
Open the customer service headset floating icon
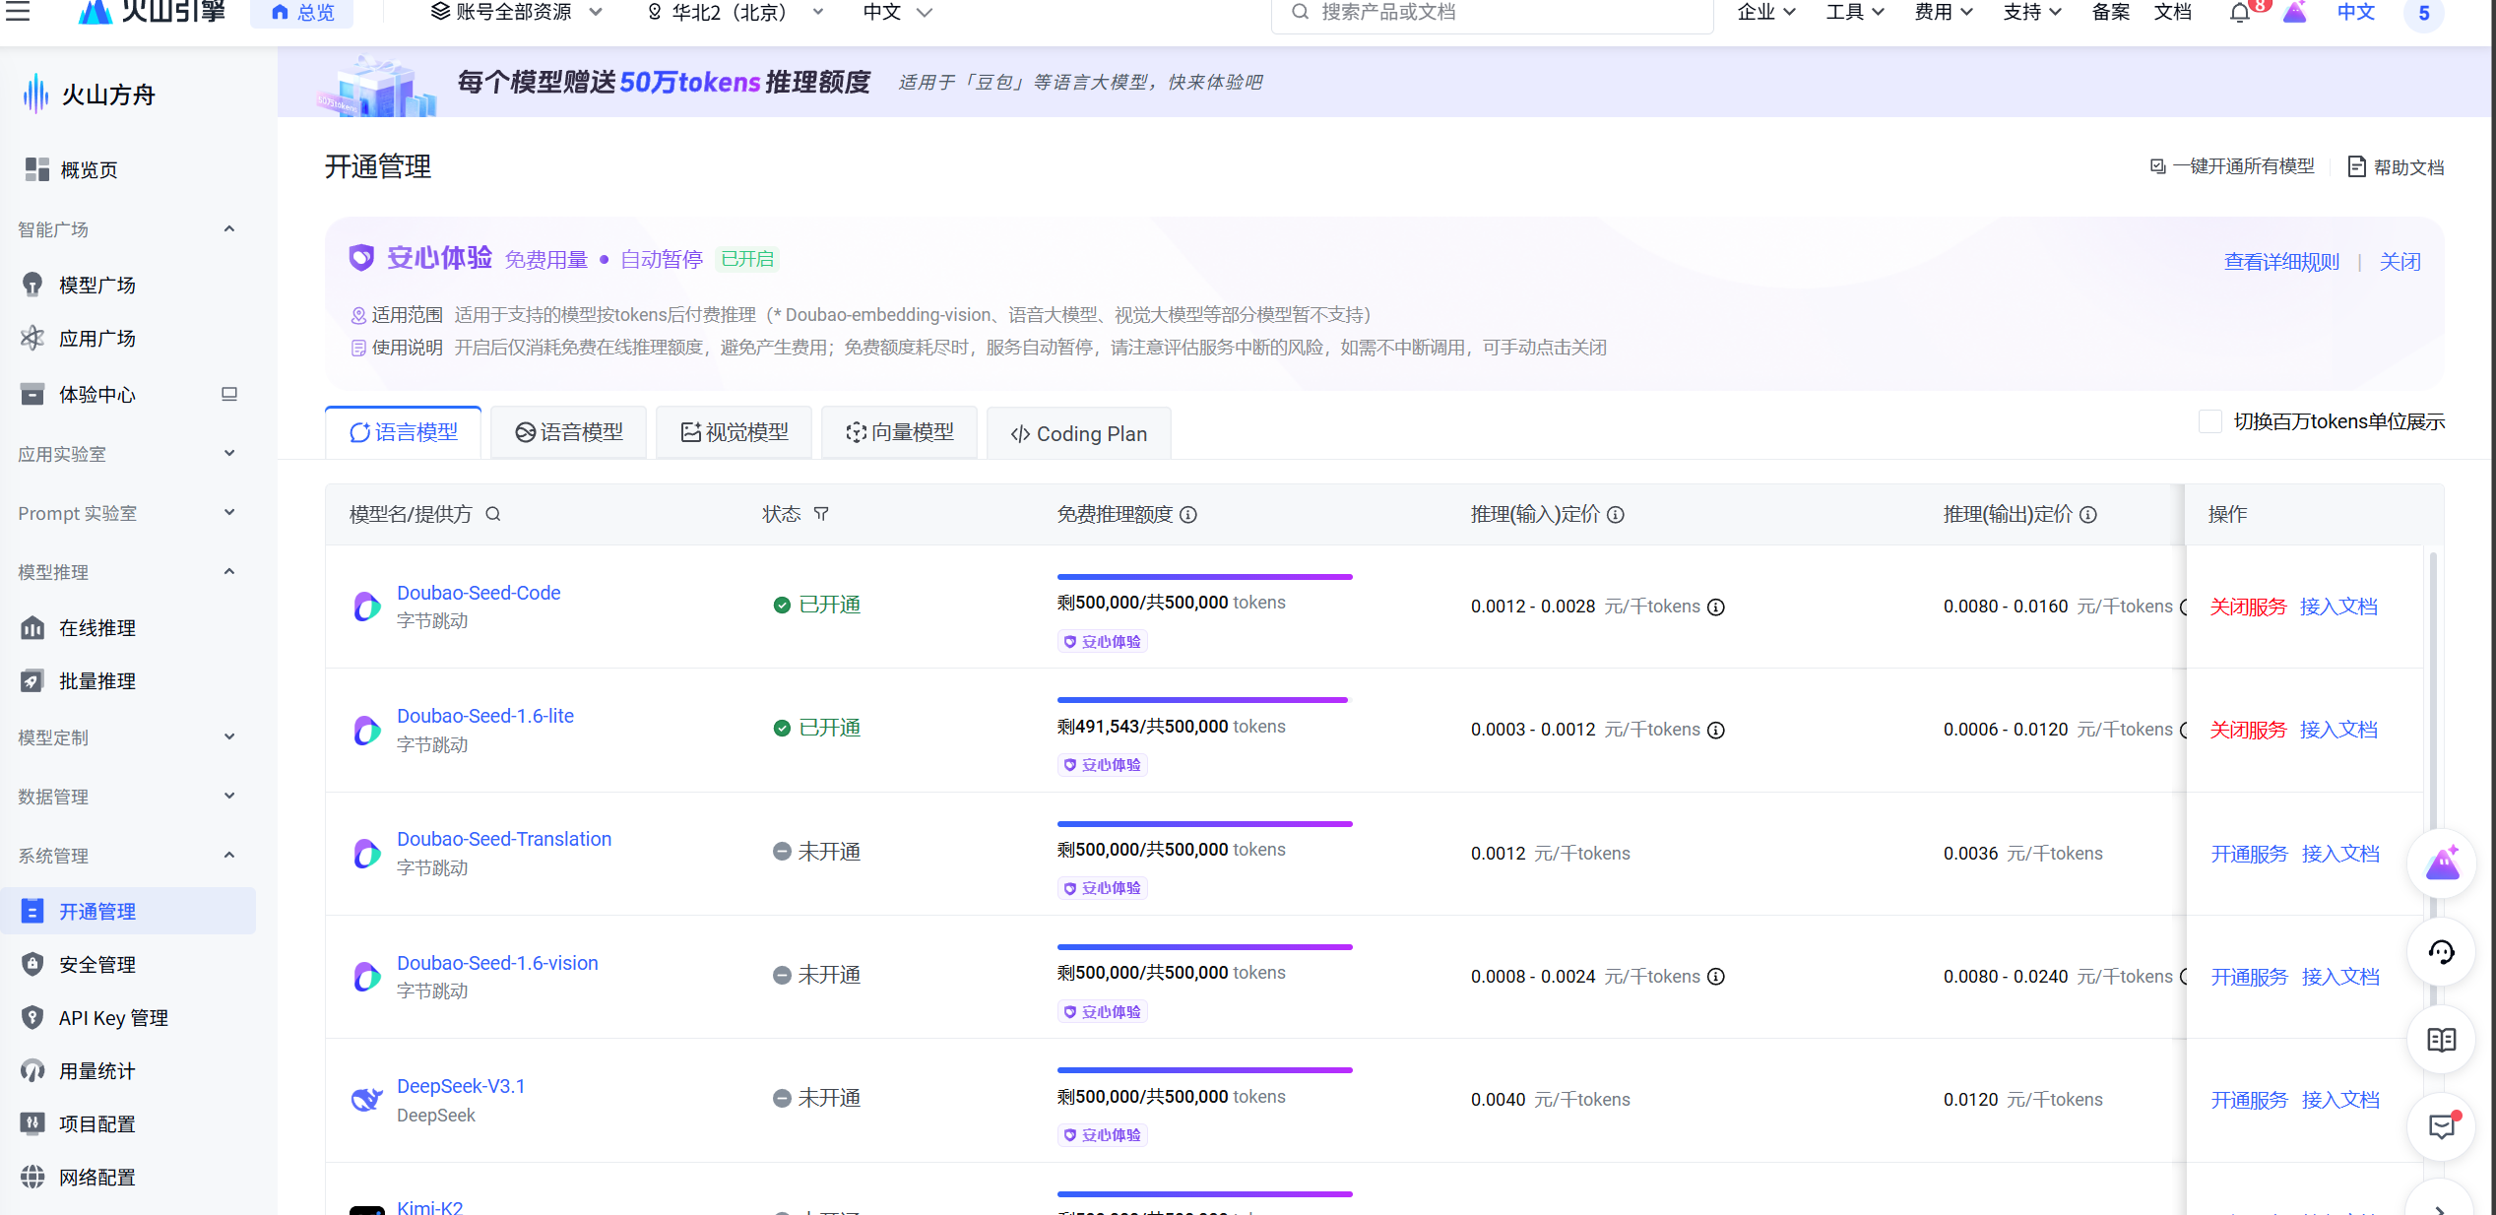click(2441, 951)
